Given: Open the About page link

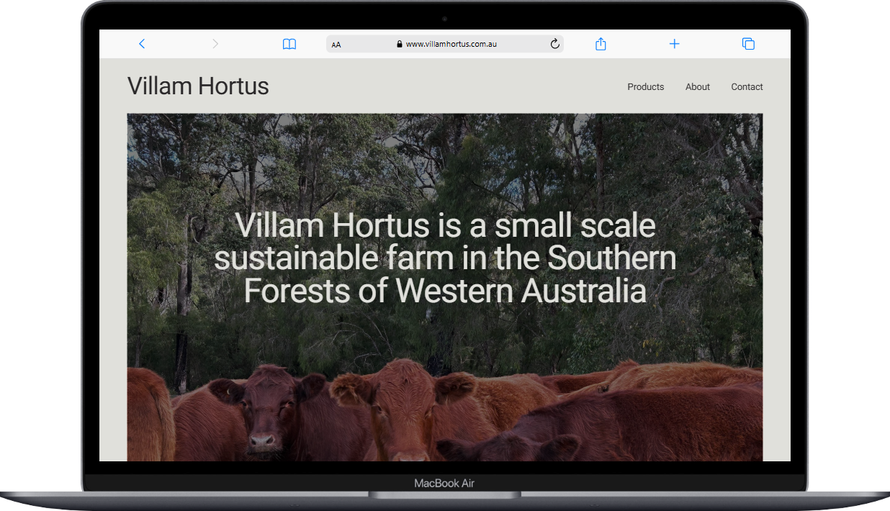Looking at the screenshot, I should coord(698,87).
